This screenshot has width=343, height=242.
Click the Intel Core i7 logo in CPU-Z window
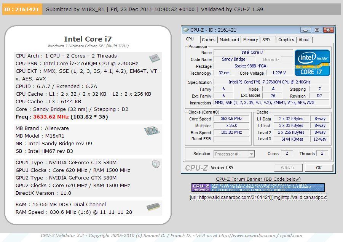[312, 63]
